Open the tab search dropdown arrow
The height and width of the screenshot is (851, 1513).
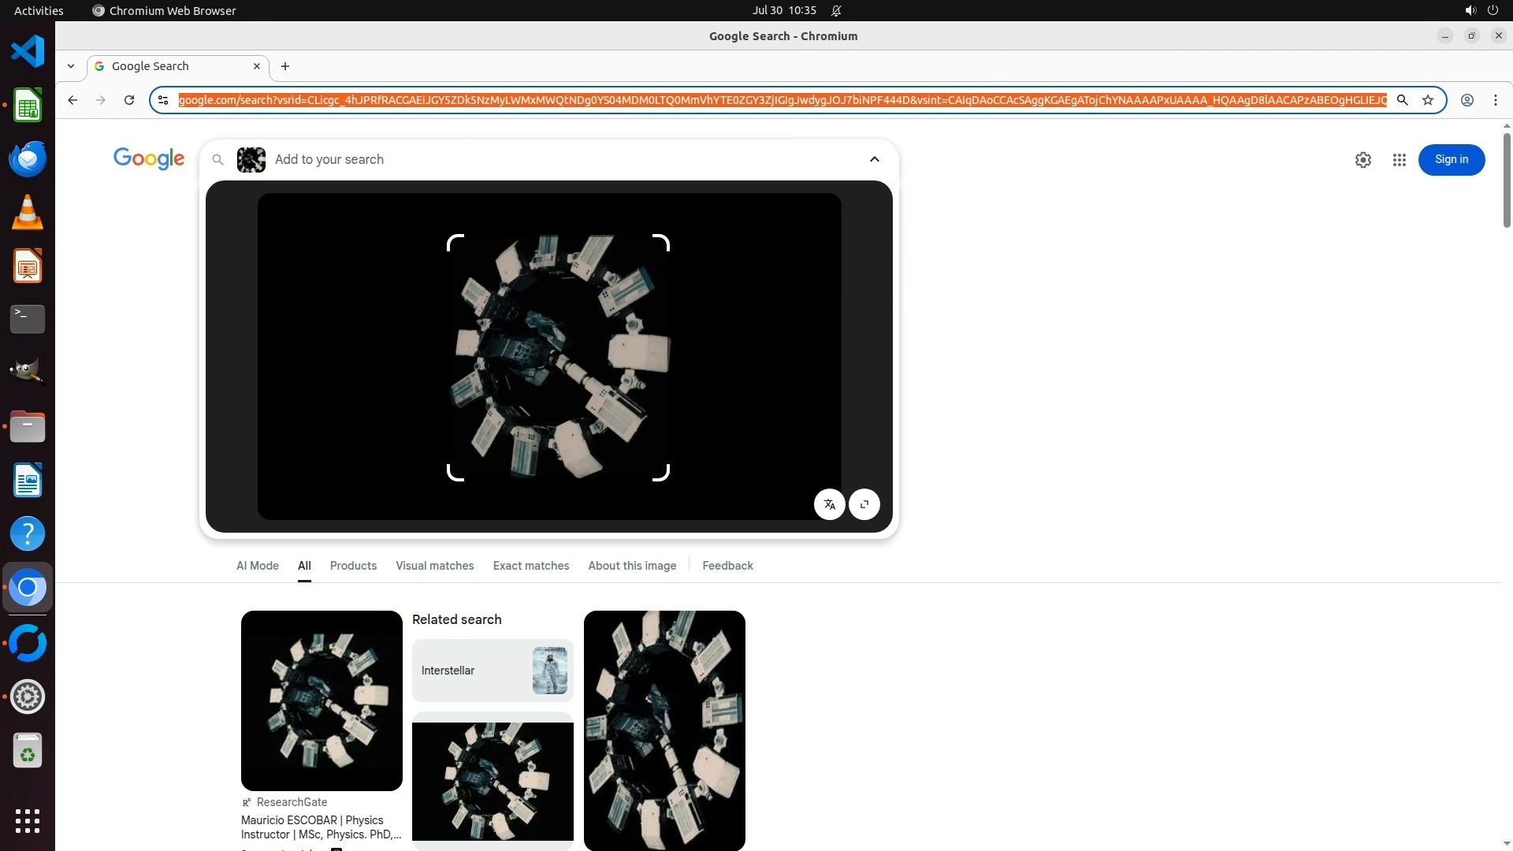(x=71, y=66)
